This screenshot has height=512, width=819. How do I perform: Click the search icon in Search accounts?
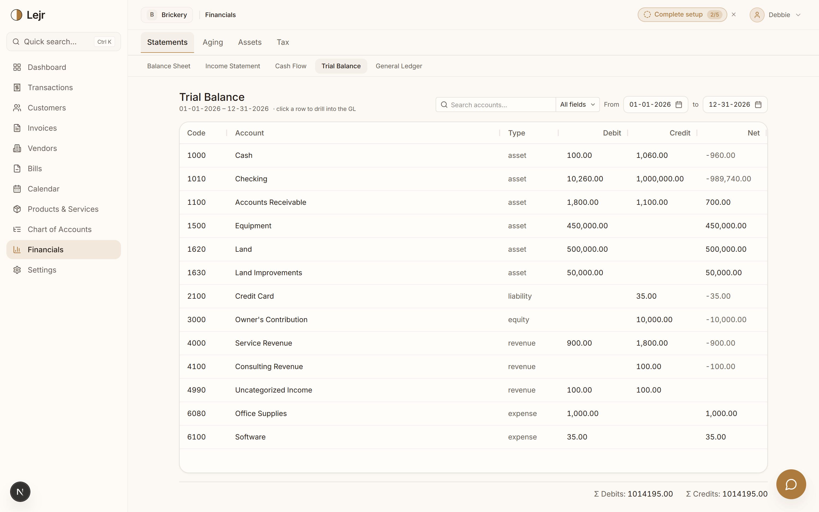[444, 105]
